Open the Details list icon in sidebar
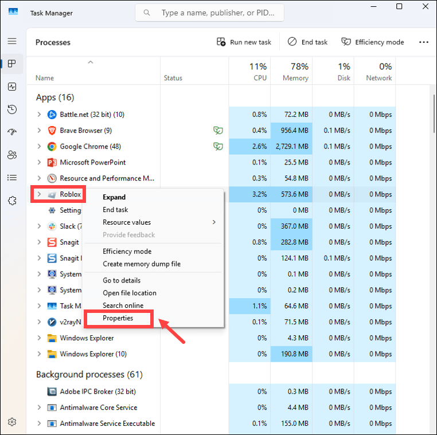 [x=12, y=178]
